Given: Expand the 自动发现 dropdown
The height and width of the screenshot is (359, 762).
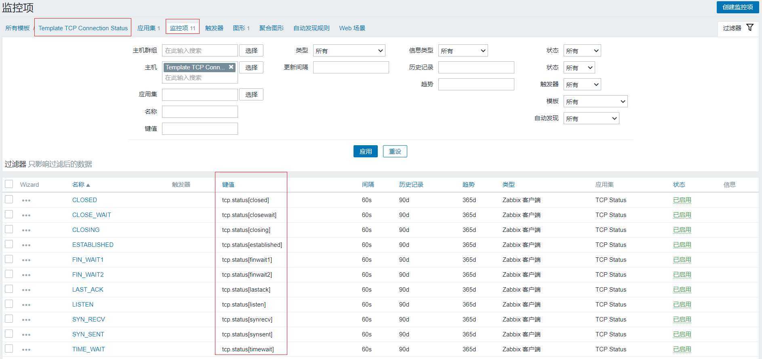Looking at the screenshot, I should point(591,118).
